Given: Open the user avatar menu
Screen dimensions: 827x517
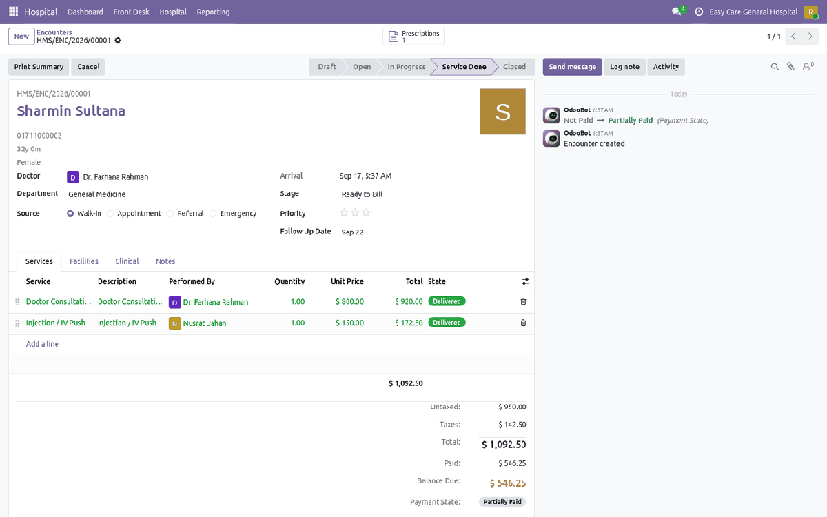Looking at the screenshot, I should pos(810,12).
